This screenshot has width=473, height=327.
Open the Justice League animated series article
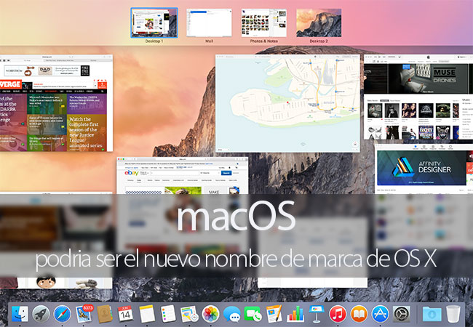(x=87, y=132)
